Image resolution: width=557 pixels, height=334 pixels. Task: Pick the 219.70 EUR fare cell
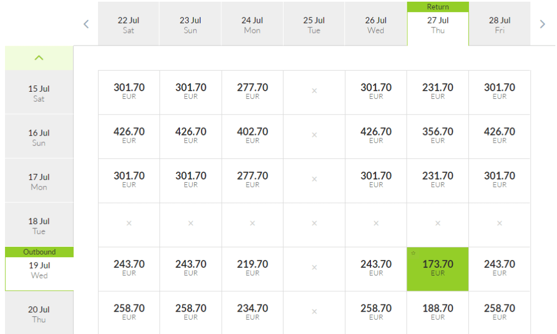252,268
